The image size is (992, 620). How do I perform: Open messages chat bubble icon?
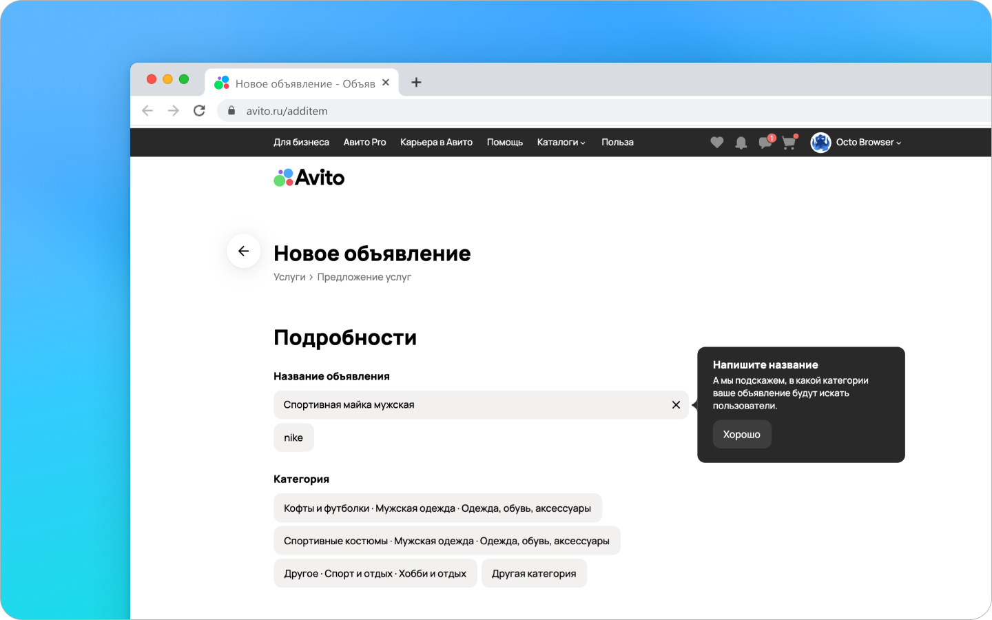[765, 143]
